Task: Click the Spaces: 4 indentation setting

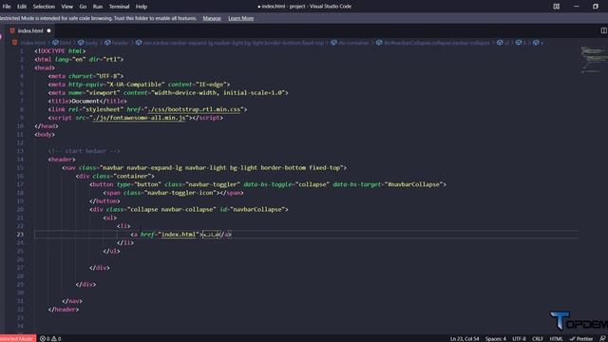Action: click(495, 338)
